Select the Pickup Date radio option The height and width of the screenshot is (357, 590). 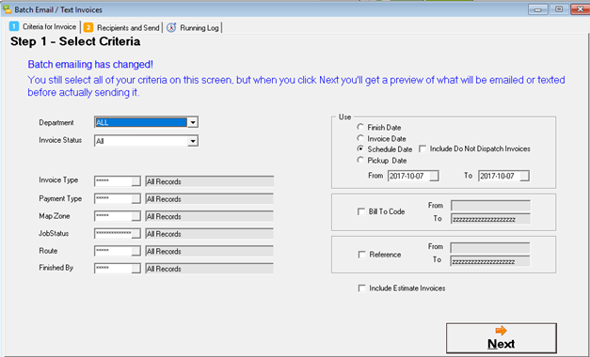(360, 160)
